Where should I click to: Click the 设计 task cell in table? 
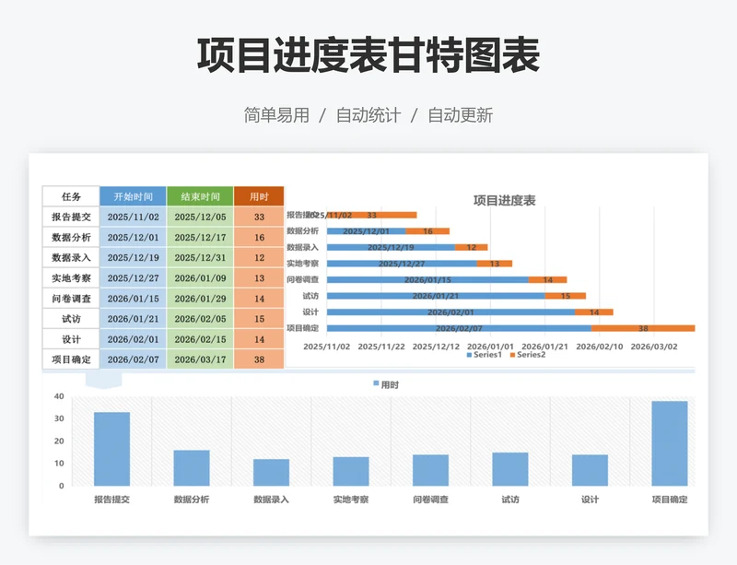coord(71,339)
